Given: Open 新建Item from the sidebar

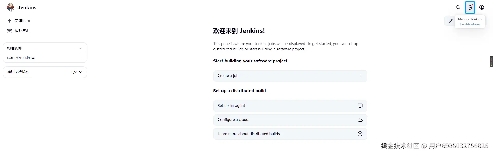Looking at the screenshot, I should click(22, 21).
